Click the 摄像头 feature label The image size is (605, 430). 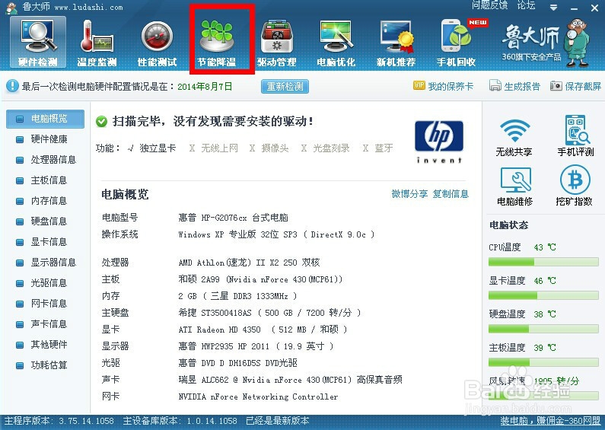(275, 148)
